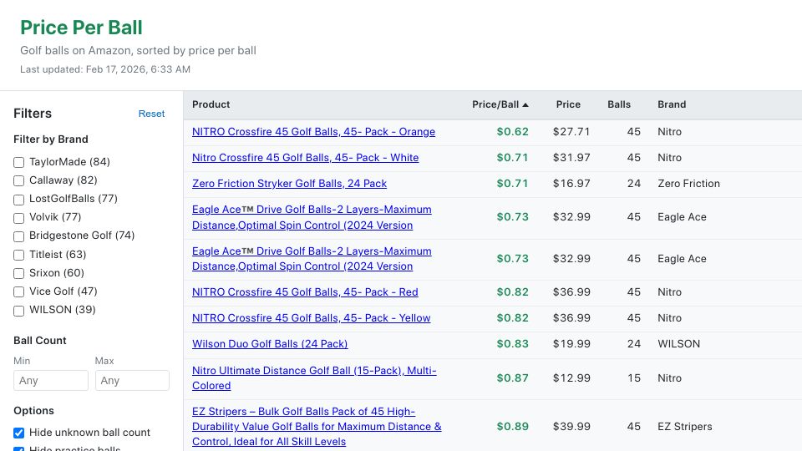Sort table by Product header

point(211,104)
